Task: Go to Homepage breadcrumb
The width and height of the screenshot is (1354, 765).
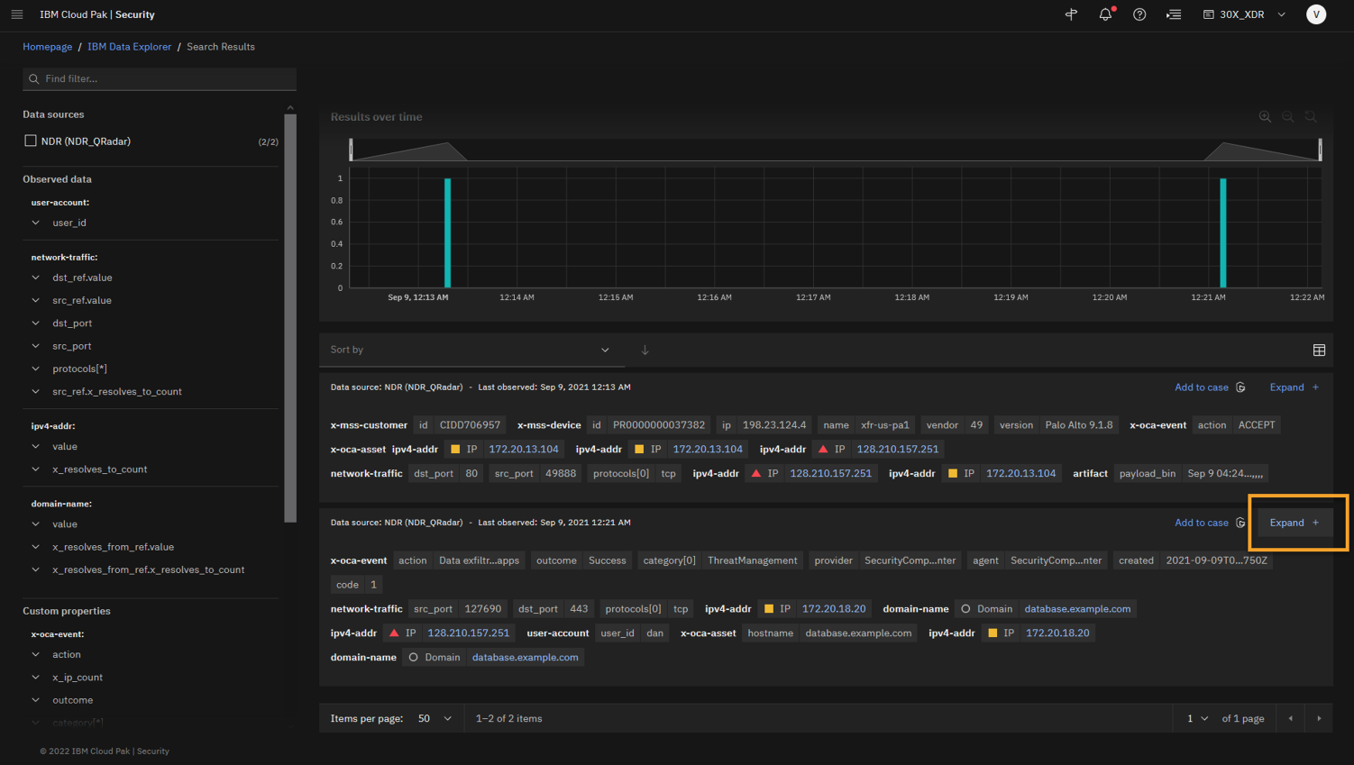Action: coord(47,47)
